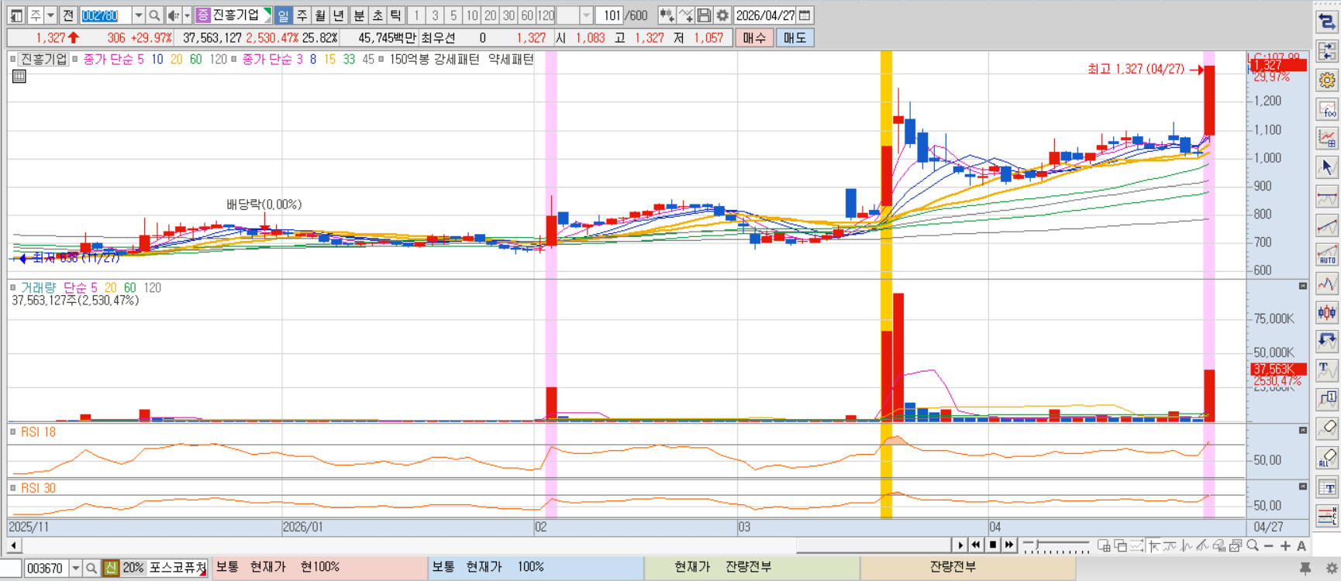Switch to monthly 월 chart period
The height and width of the screenshot is (581, 1341).
tap(320, 15)
